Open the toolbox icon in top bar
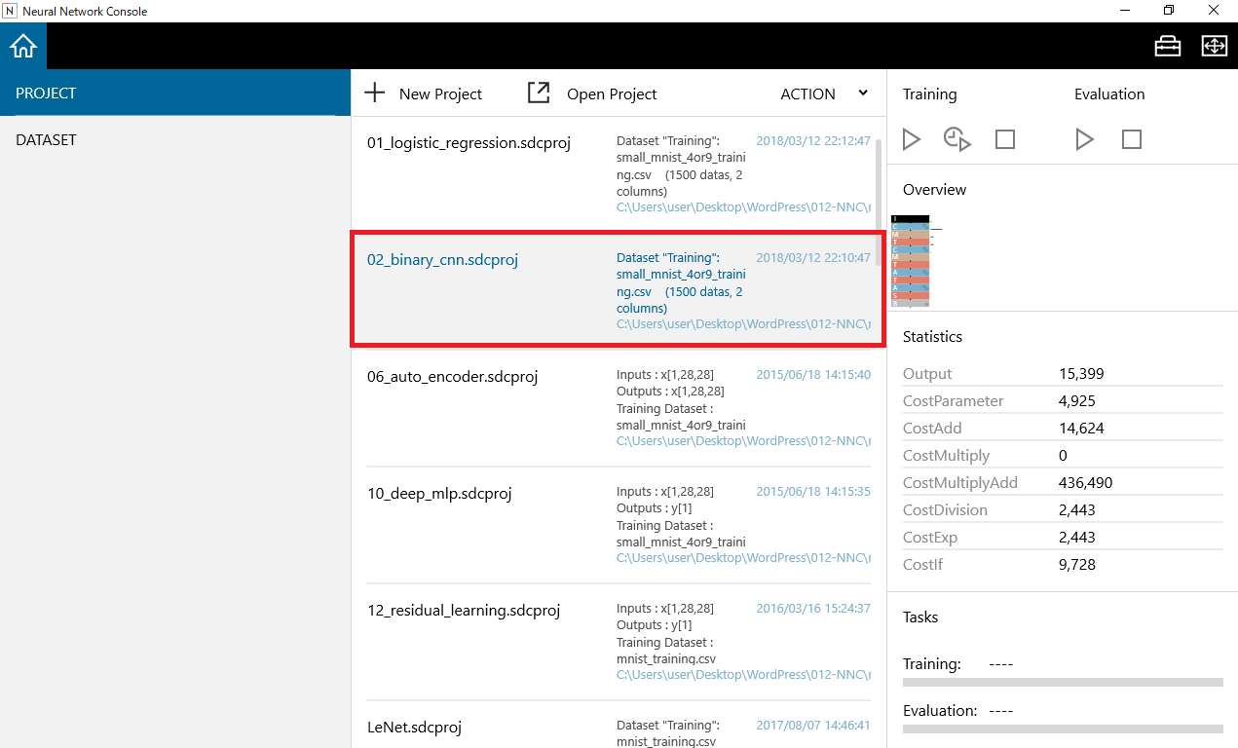Screen dimensions: 1238x748 pos(1167,46)
